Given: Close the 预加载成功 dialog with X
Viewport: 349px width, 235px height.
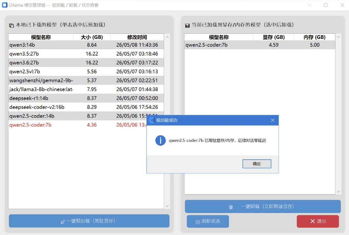Looking at the screenshot, I should coord(273,120).
